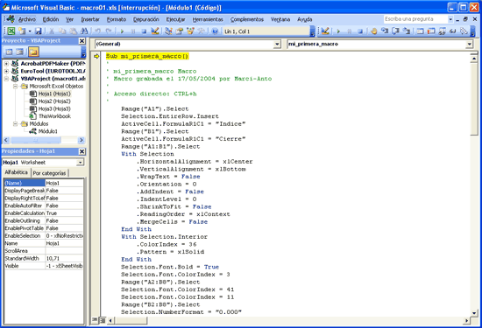Click the Step Into debug icon

[x=385, y=31]
